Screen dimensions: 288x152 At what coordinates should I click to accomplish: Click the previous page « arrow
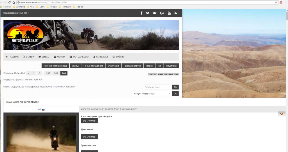coord(28,73)
